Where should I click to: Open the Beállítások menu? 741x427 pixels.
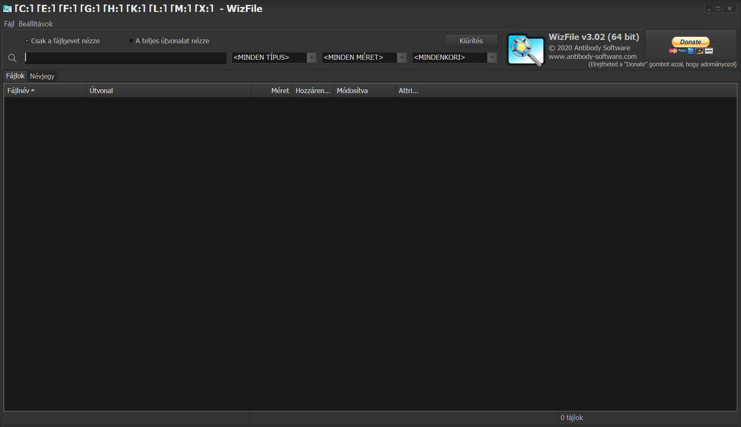[35, 24]
